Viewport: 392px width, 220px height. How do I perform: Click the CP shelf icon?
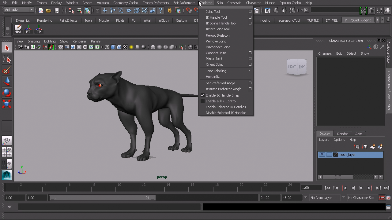[39, 29]
